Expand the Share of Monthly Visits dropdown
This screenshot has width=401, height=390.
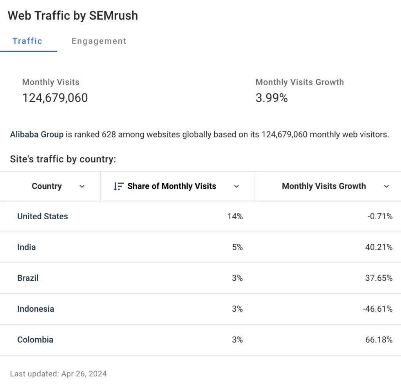(236, 186)
